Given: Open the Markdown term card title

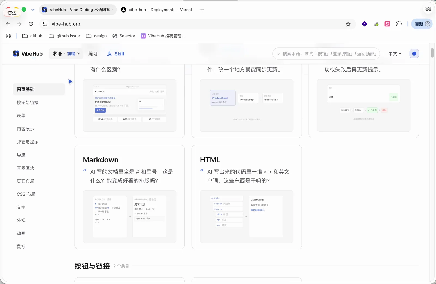Looking at the screenshot, I should point(101,160).
